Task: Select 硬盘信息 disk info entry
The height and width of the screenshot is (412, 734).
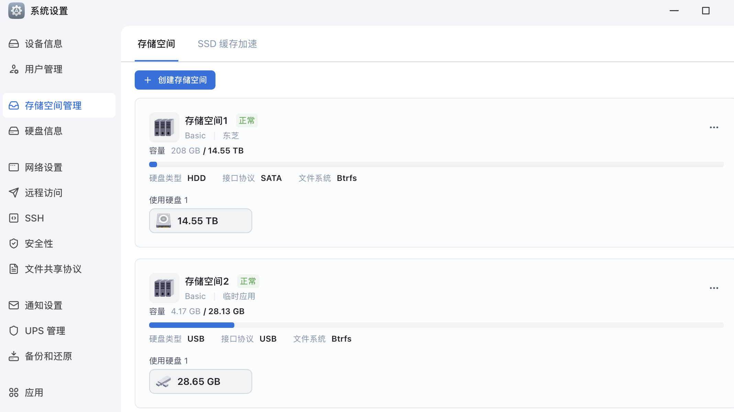Action: click(x=59, y=131)
